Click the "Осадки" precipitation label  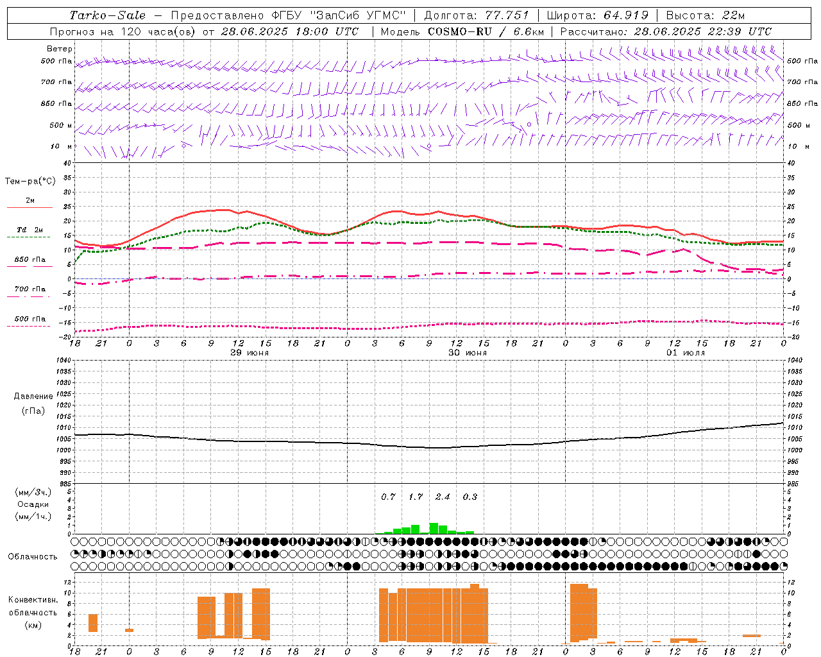point(33,504)
